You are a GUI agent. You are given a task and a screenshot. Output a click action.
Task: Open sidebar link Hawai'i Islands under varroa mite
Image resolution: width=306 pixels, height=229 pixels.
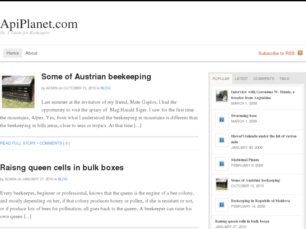pos(263,139)
